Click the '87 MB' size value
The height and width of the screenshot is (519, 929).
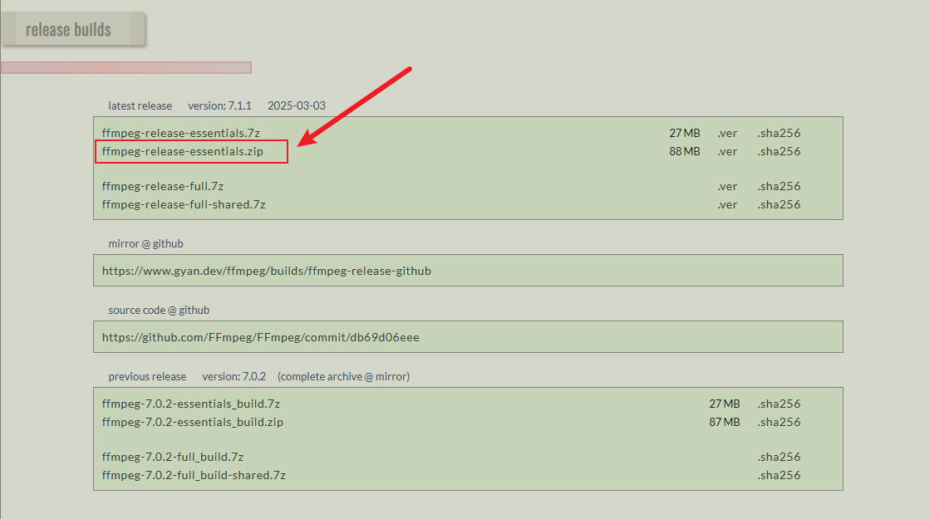tap(724, 422)
